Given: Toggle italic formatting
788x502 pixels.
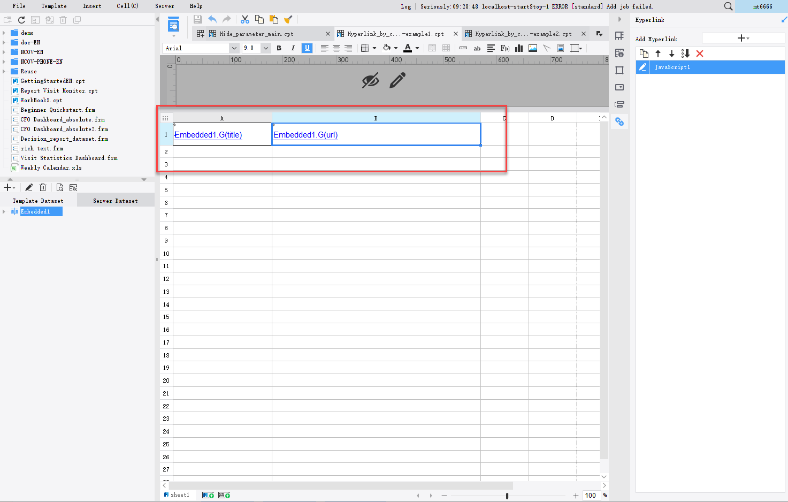Looking at the screenshot, I should pyautogui.click(x=293, y=48).
